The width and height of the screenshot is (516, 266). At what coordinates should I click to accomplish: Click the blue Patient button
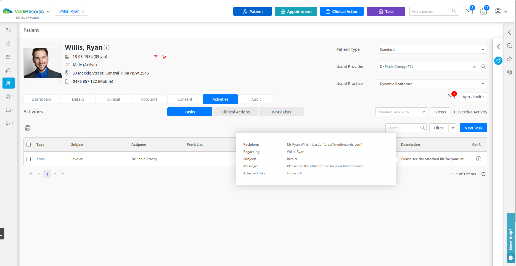point(253,11)
